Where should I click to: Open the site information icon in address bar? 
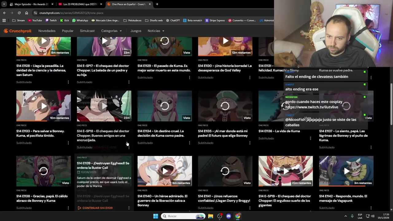point(35,13)
